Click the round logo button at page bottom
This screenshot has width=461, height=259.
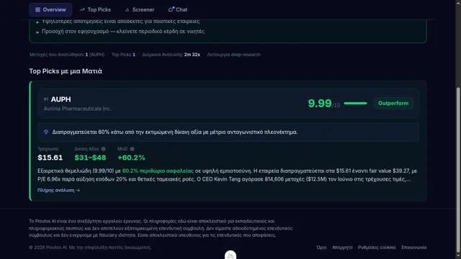click(230, 255)
